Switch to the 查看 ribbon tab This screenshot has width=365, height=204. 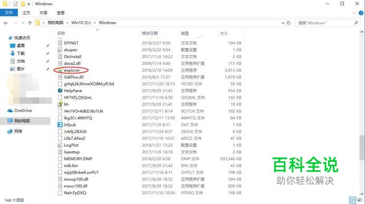coord(61,13)
